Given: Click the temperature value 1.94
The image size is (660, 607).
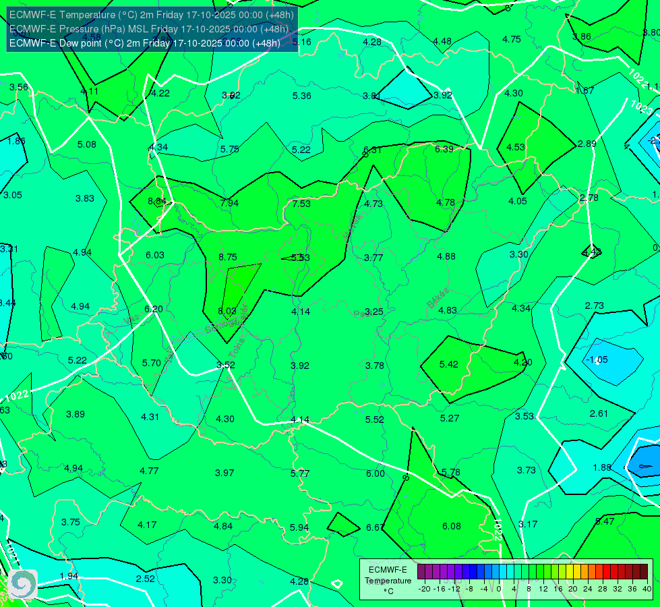Looking at the screenshot, I should 69,576.
